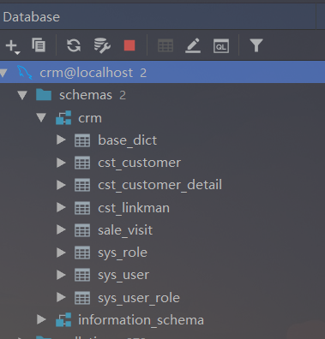This screenshot has width=325, height=339.
Task: Select the cst_customer table name
Action: point(139,163)
